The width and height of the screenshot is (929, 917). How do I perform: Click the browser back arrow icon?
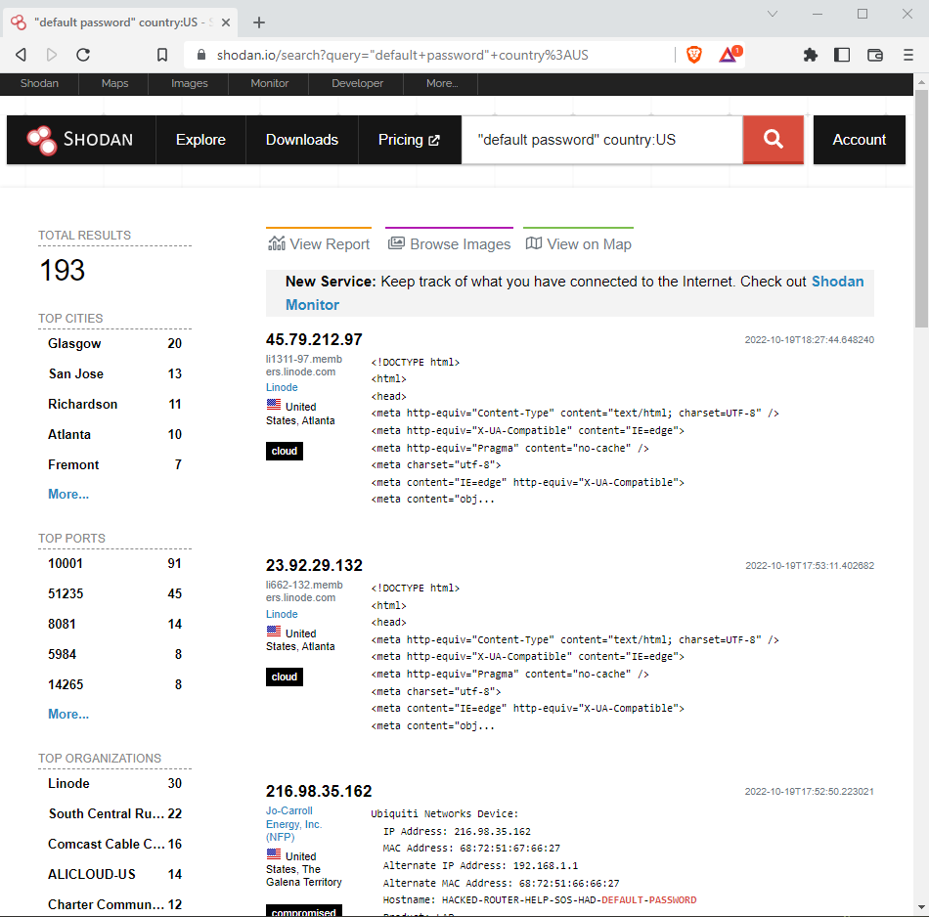point(21,55)
